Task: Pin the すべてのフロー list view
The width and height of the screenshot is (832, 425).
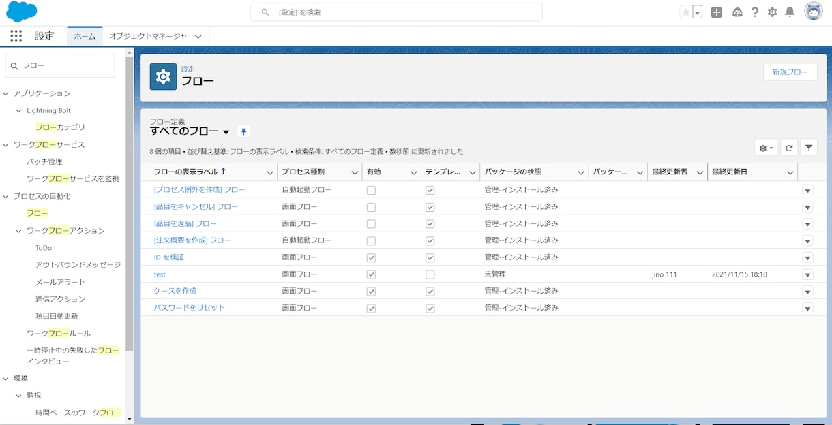Action: tap(243, 131)
